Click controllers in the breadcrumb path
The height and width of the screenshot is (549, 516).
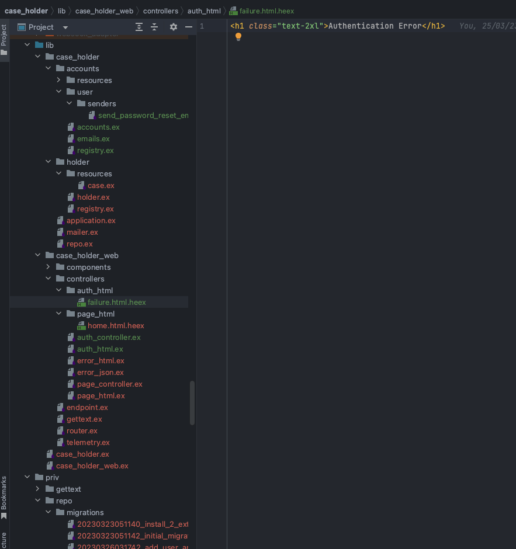point(160,11)
